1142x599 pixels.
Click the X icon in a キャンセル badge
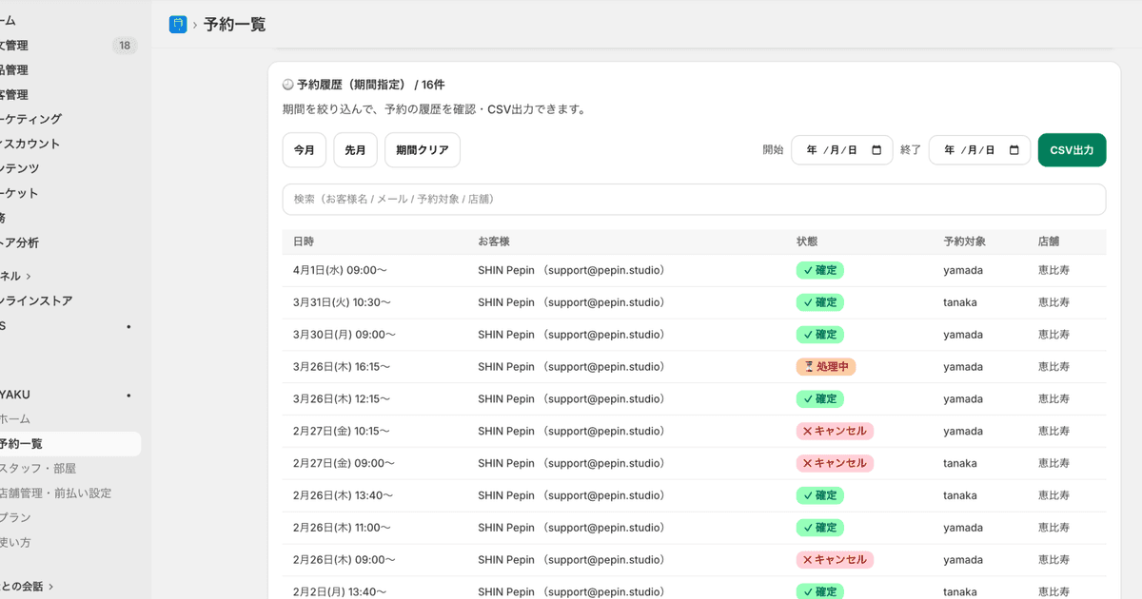point(808,431)
